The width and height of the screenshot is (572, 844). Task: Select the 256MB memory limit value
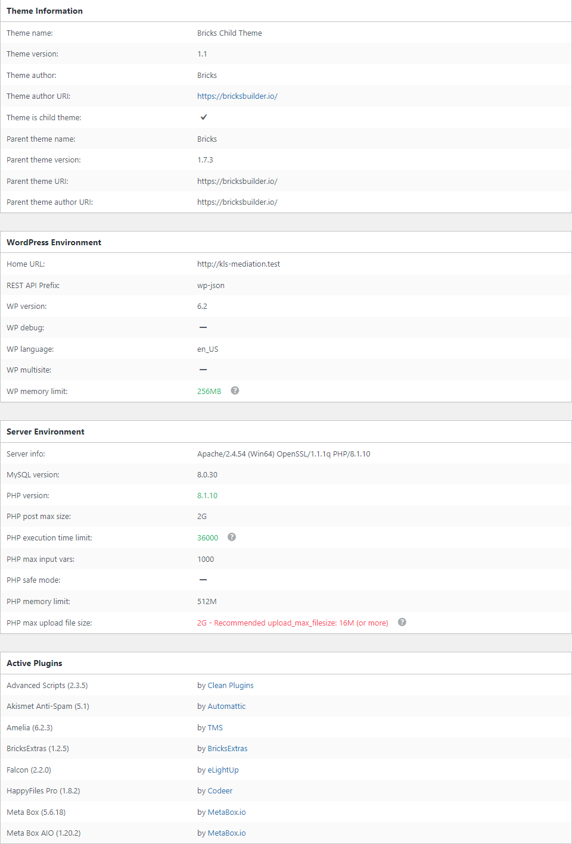coord(209,392)
